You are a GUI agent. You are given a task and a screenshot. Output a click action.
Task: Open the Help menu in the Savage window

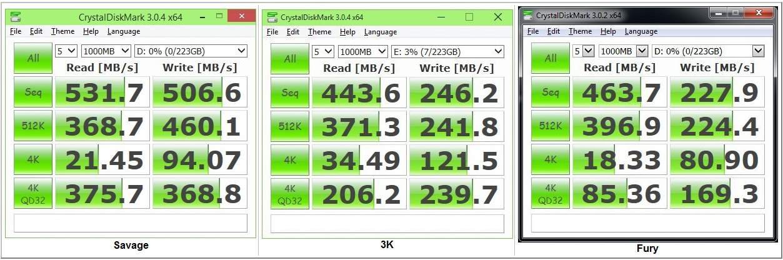pos(91,31)
